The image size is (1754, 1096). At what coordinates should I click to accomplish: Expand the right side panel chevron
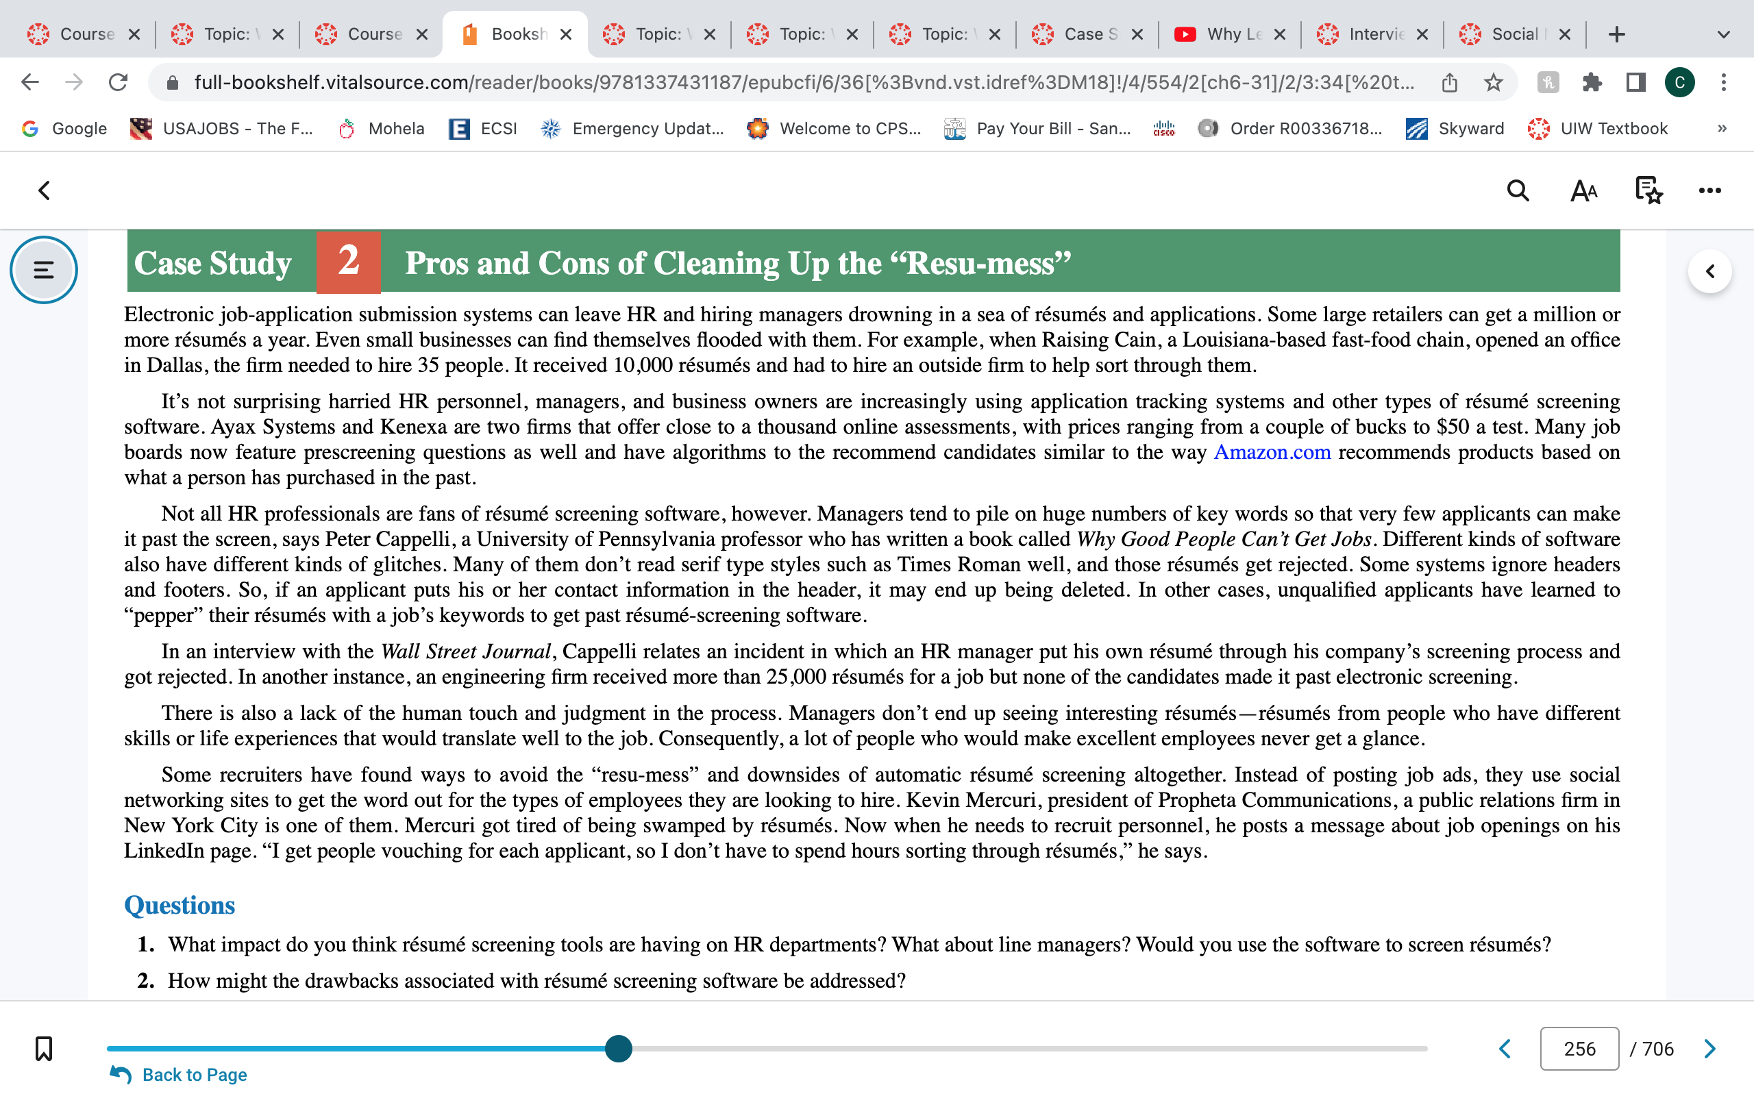click(1709, 271)
